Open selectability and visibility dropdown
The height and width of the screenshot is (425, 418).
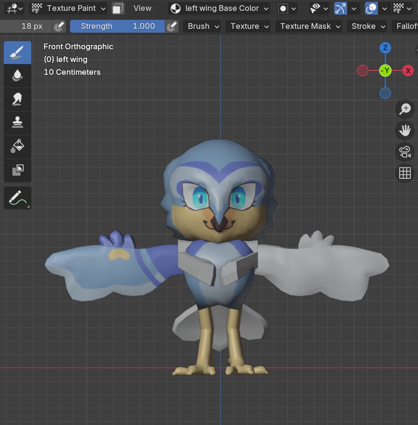(x=319, y=9)
